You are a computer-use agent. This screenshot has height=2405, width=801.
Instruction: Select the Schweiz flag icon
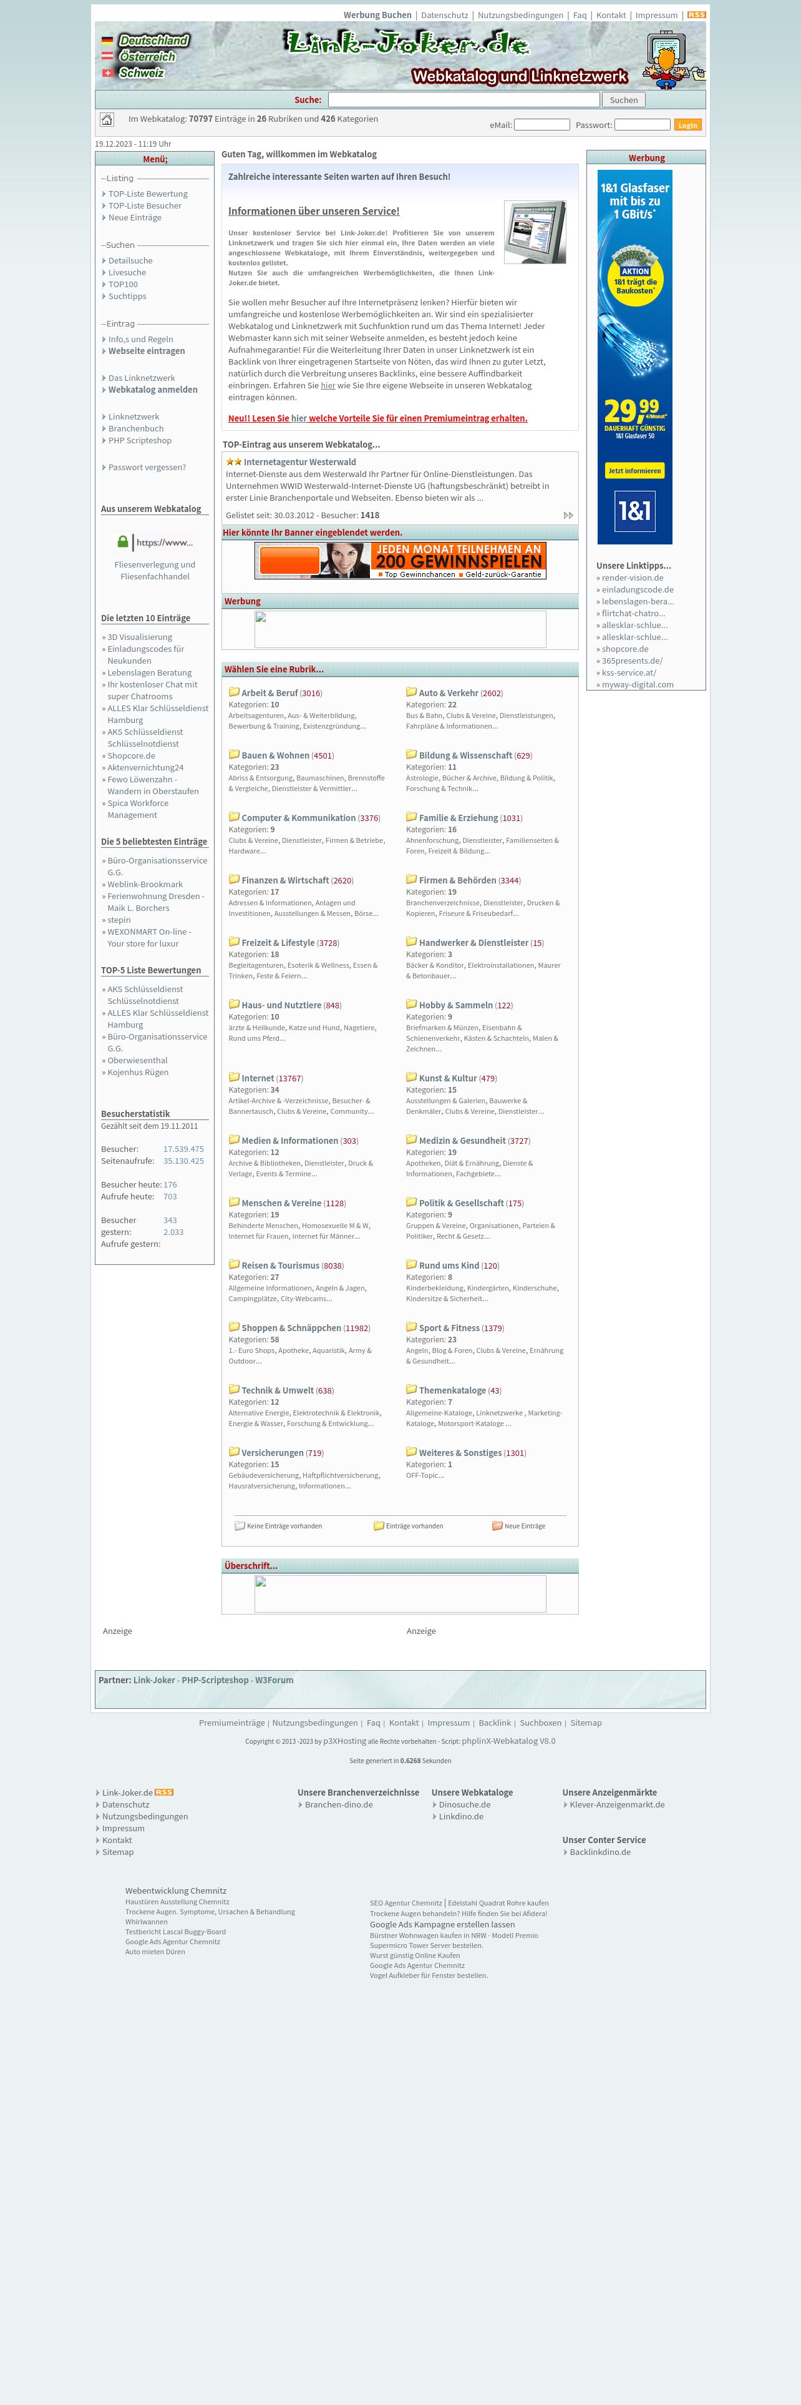pyautogui.click(x=107, y=73)
